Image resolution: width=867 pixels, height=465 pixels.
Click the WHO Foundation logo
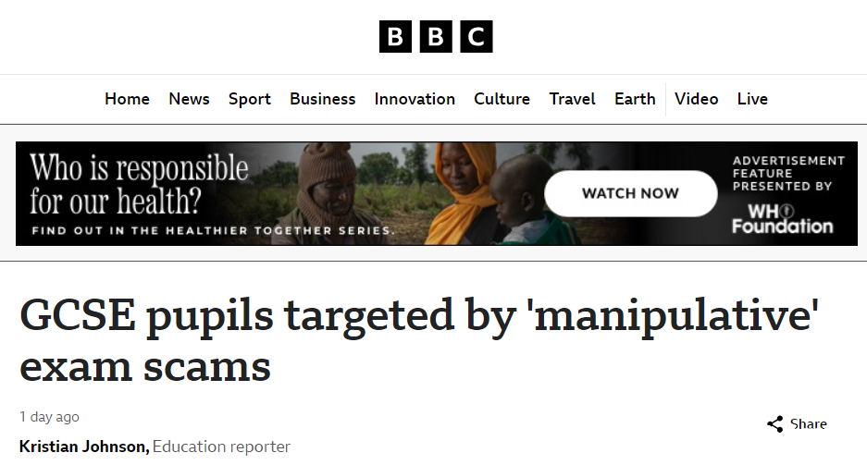[782, 219]
